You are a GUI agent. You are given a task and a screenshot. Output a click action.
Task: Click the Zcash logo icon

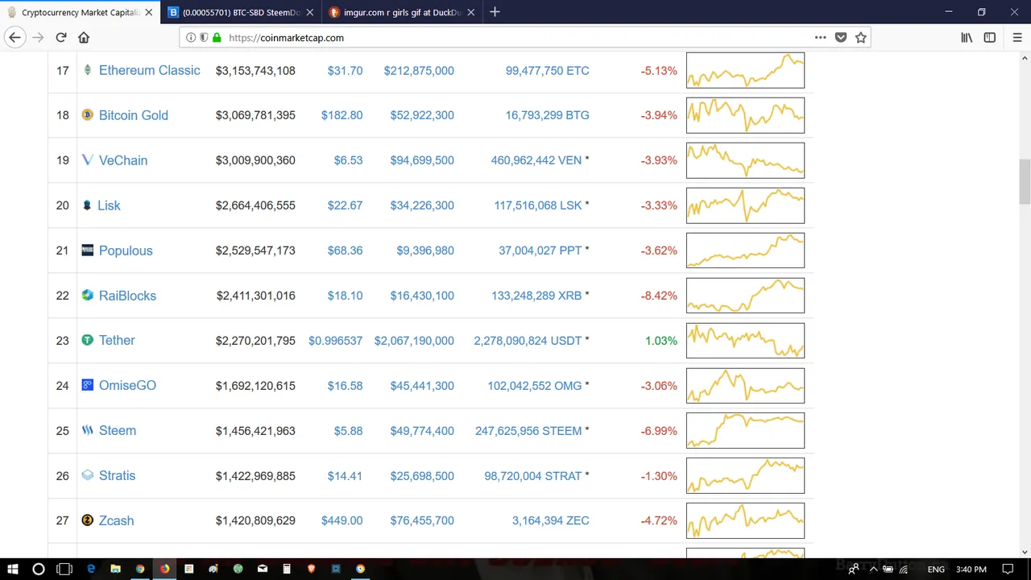click(87, 520)
